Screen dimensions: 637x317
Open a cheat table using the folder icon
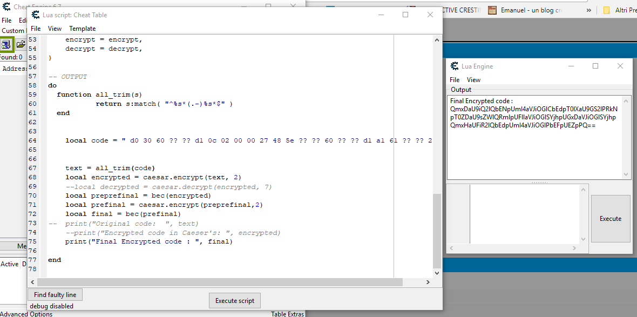click(x=21, y=44)
